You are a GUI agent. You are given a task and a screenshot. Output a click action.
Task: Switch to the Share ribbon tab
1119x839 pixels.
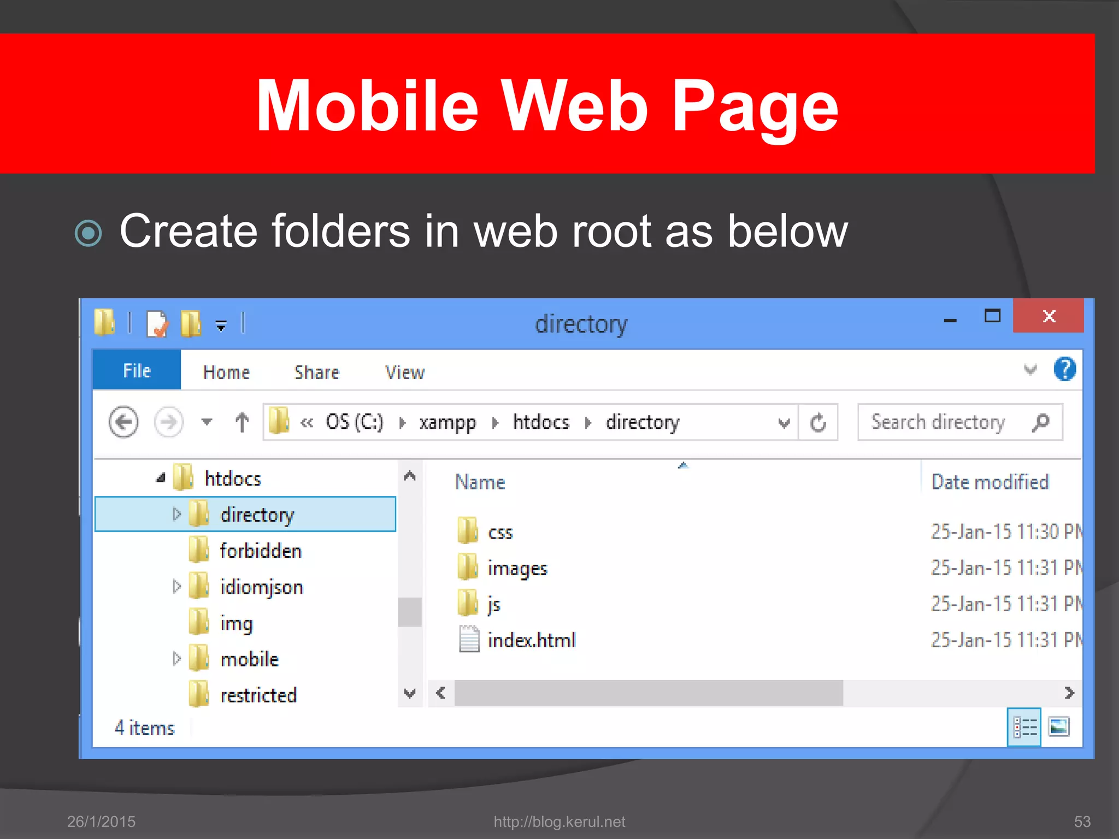point(317,373)
